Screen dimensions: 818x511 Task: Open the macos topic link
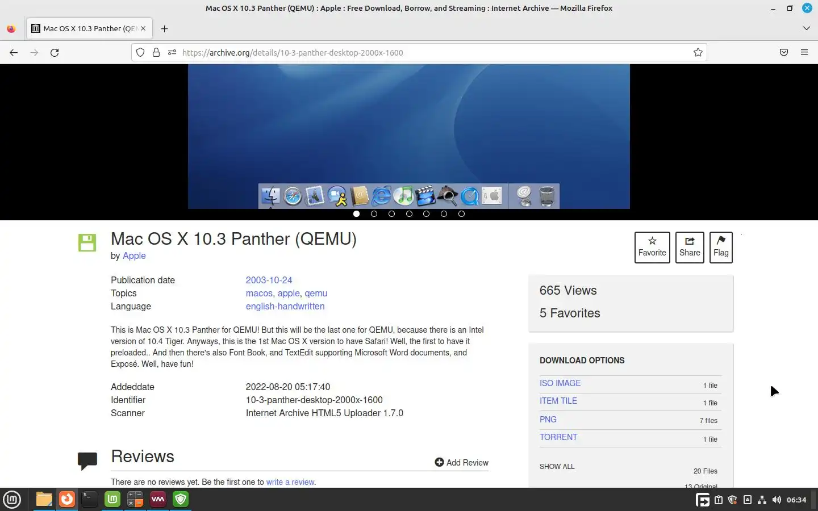pos(259,293)
